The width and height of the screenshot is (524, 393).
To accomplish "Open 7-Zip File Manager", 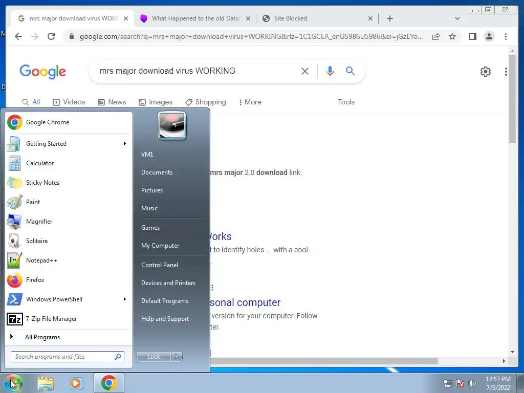I will point(69,319).
